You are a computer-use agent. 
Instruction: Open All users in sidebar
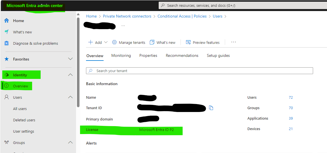click(x=20, y=109)
